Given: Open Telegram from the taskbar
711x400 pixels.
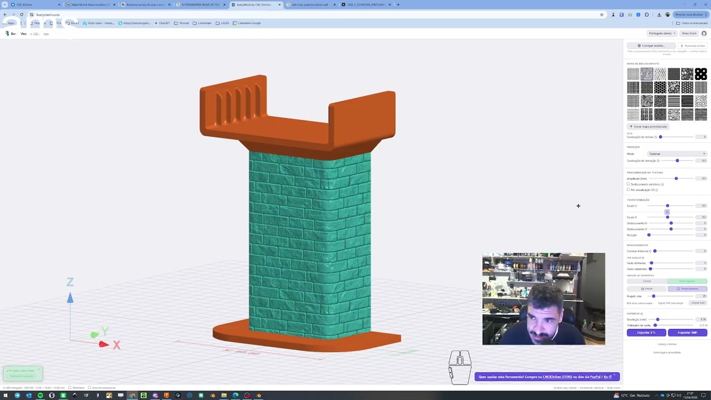Looking at the screenshot, I should [17, 396].
